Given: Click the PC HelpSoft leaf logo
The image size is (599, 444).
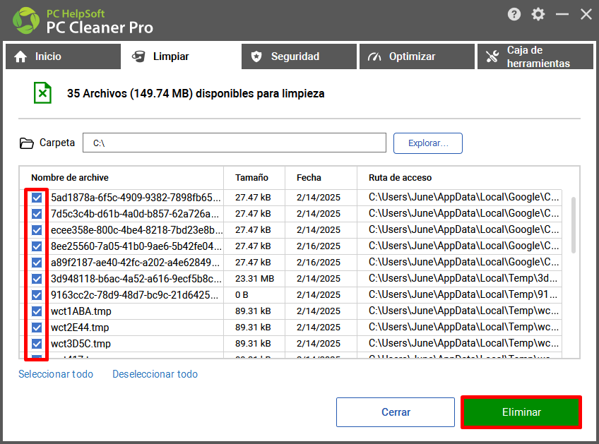Looking at the screenshot, I should 26,20.
